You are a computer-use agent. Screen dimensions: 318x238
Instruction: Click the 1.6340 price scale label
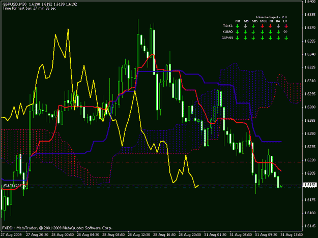(310, 54)
